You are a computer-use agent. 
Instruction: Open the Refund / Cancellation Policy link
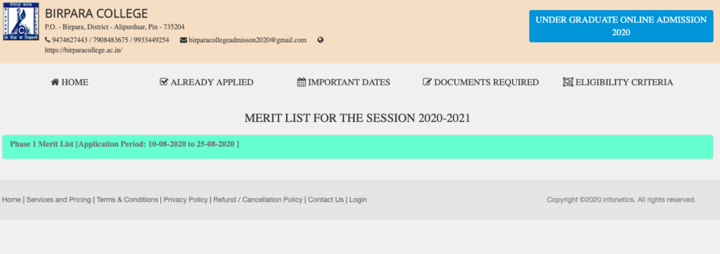(x=258, y=199)
